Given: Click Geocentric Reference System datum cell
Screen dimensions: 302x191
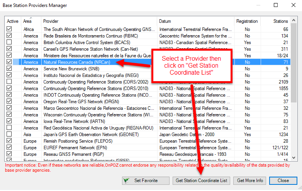Looking at the screenshot, I should [x=195, y=36].
